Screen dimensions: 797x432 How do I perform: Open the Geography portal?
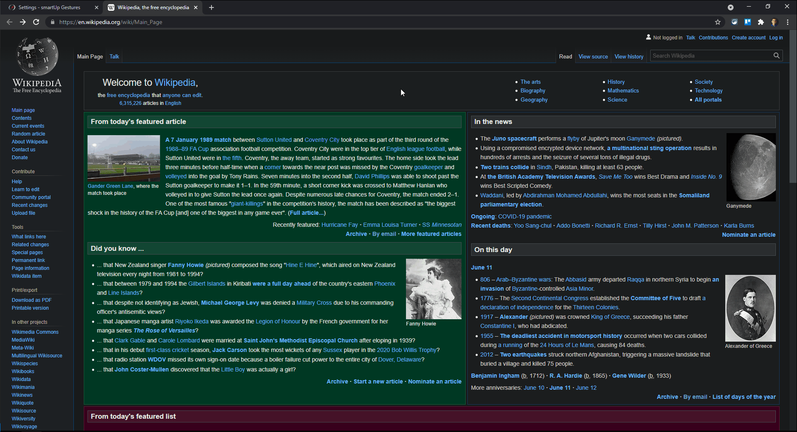[534, 100]
